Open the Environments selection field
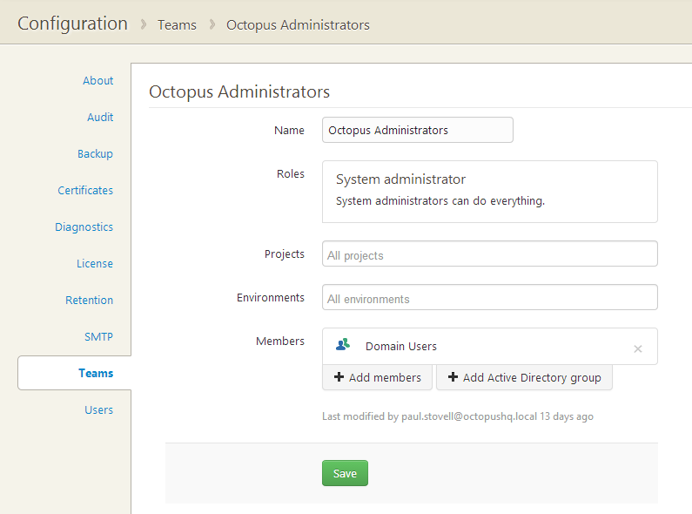Screen dimensions: 692x514 tap(489, 298)
